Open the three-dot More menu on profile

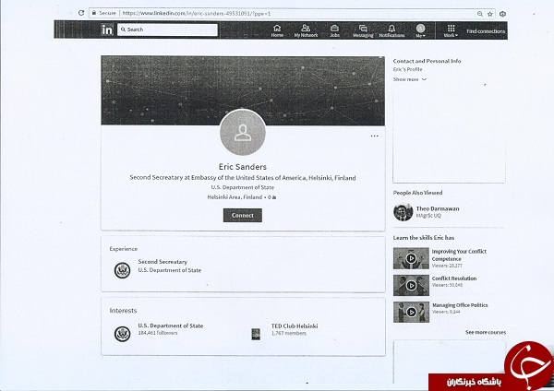[375, 136]
